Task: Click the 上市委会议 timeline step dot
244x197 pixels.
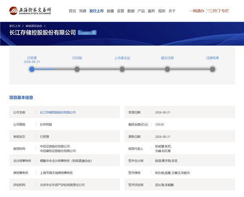Action: pos(122,69)
